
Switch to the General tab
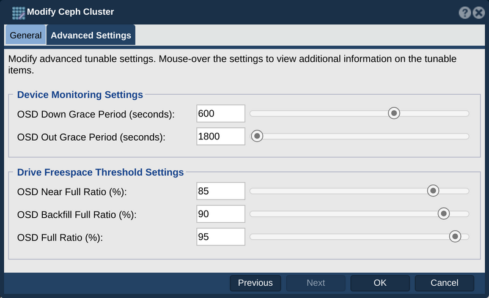coord(26,35)
